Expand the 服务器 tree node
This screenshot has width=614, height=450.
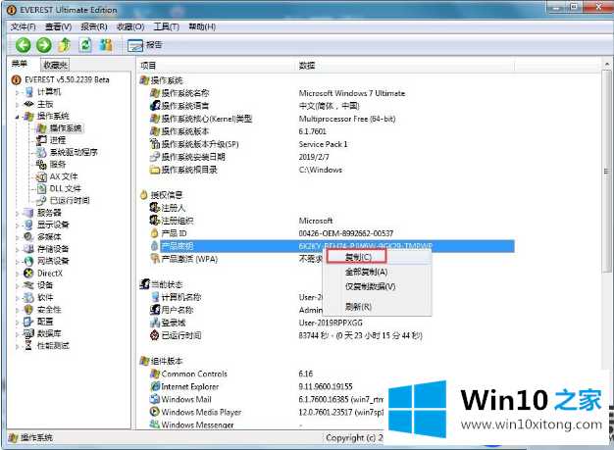[x=17, y=214]
